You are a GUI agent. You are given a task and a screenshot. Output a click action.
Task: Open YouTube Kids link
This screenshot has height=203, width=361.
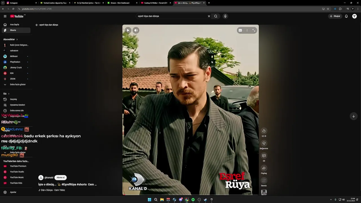coord(16,183)
